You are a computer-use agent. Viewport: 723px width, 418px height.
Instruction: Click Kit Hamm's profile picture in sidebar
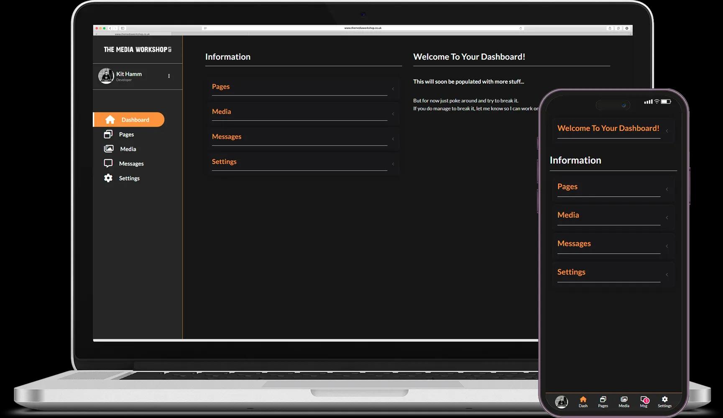click(106, 76)
